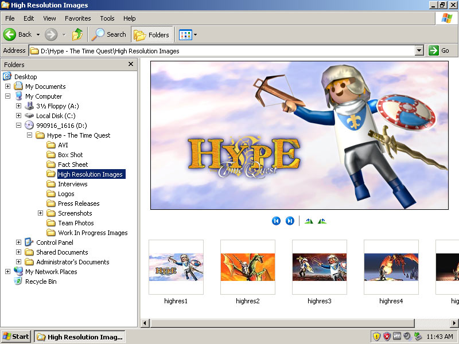This screenshot has height=344, width=459.
Task: Close the Folders pane
Action: [131, 64]
